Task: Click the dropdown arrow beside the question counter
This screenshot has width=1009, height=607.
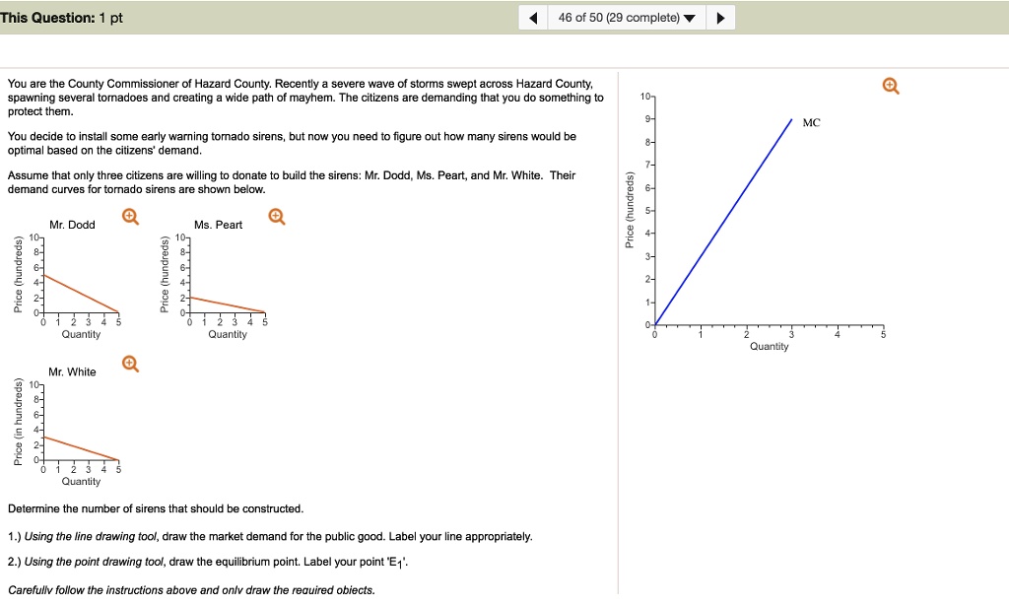Action: 687,16
